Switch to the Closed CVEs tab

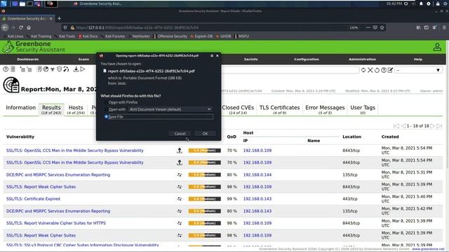pos(238,110)
